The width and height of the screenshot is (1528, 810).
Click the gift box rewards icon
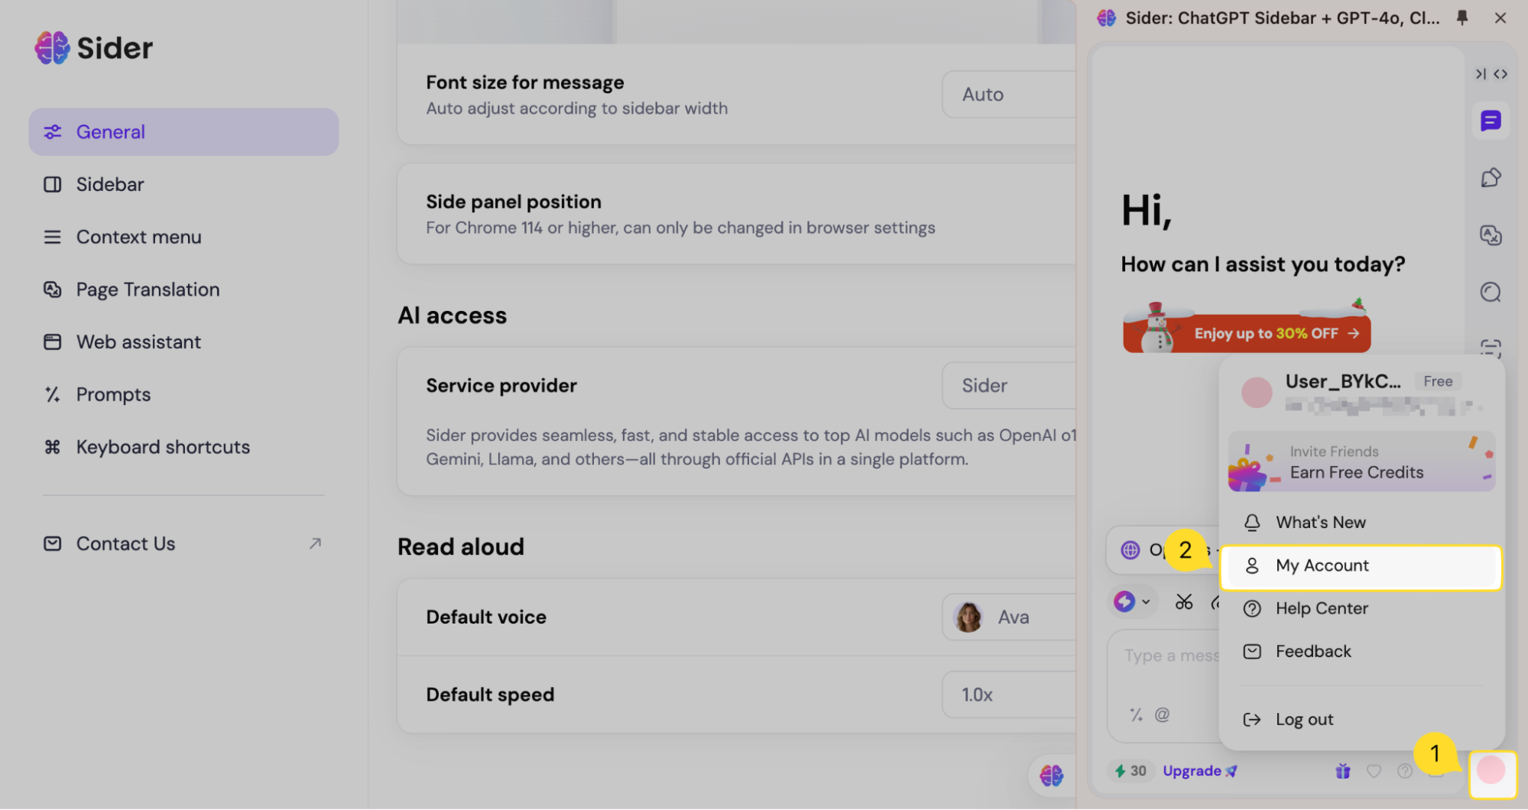[1343, 771]
